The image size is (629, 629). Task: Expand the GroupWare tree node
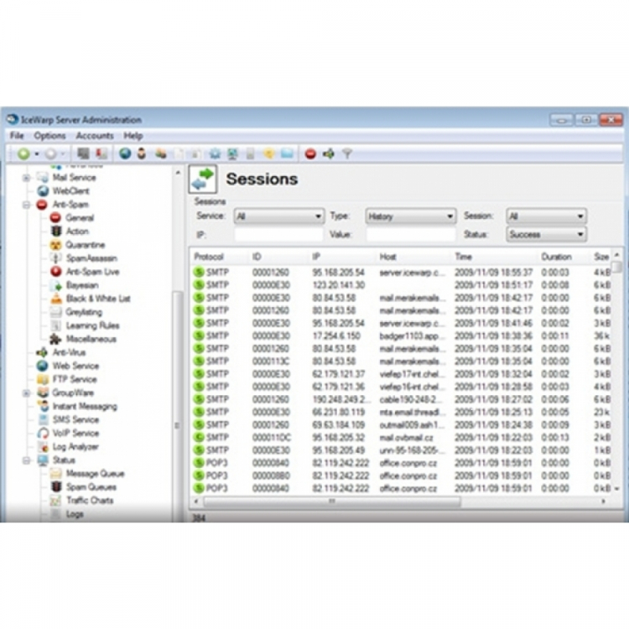coord(27,393)
